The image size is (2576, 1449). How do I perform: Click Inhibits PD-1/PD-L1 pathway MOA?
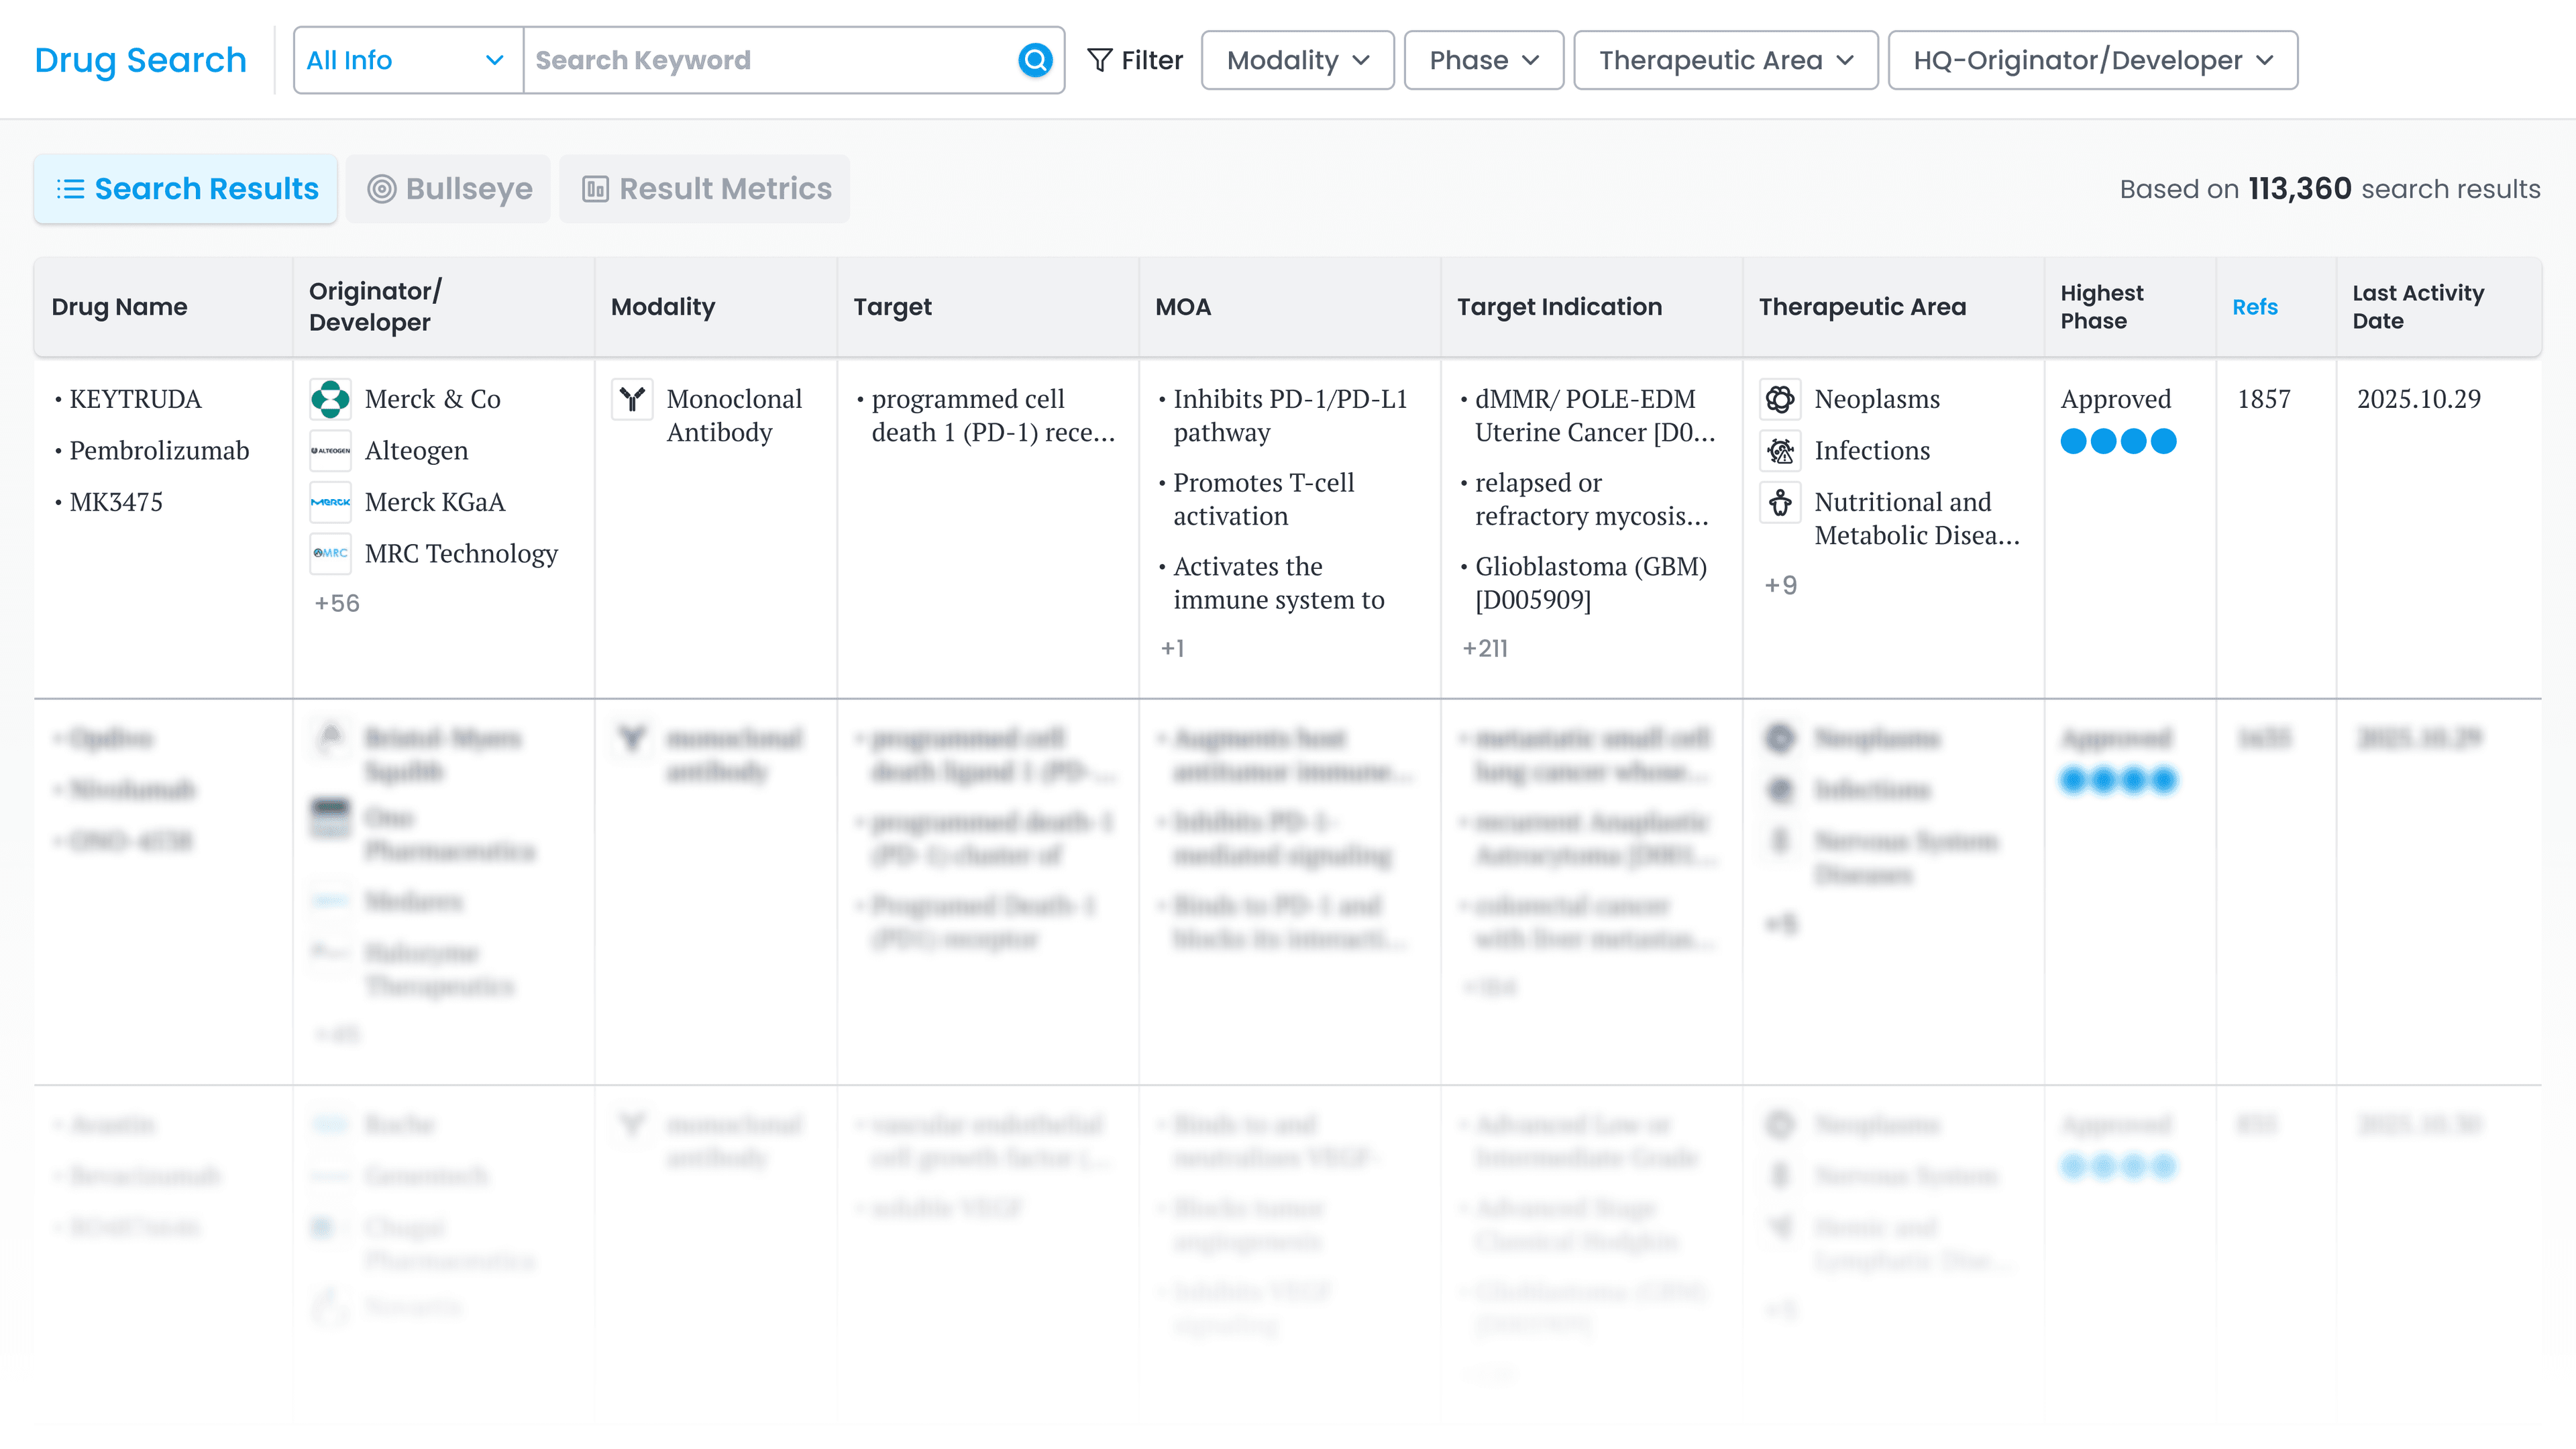1290,416
